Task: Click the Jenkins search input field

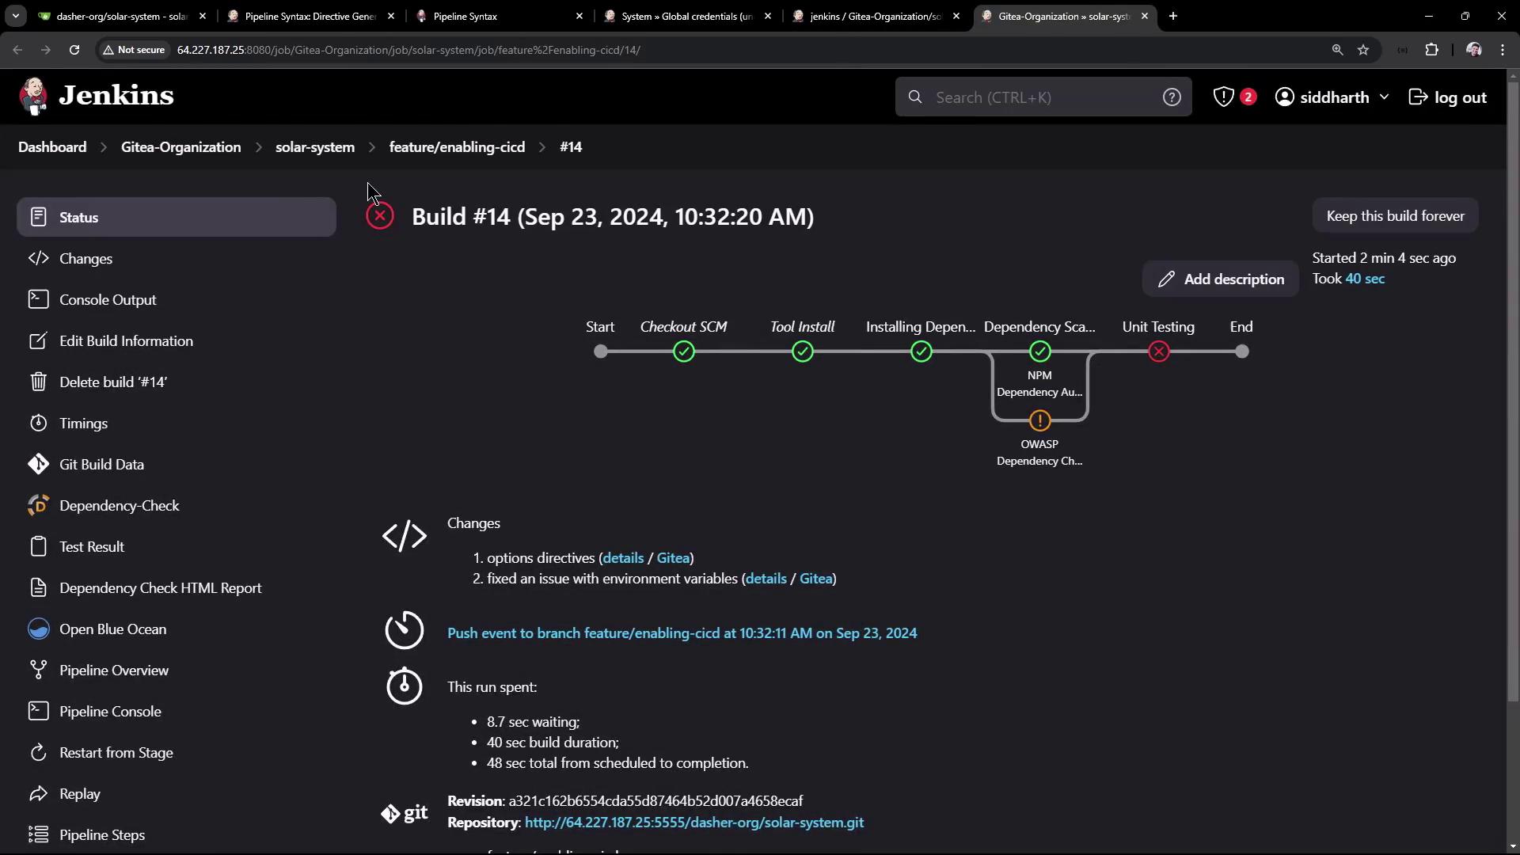Action: [1037, 97]
